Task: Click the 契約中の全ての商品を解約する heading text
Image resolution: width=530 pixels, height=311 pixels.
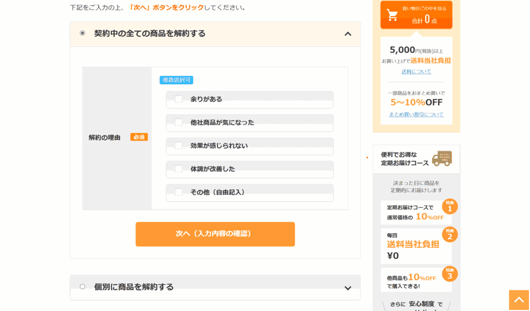Action: click(150, 34)
